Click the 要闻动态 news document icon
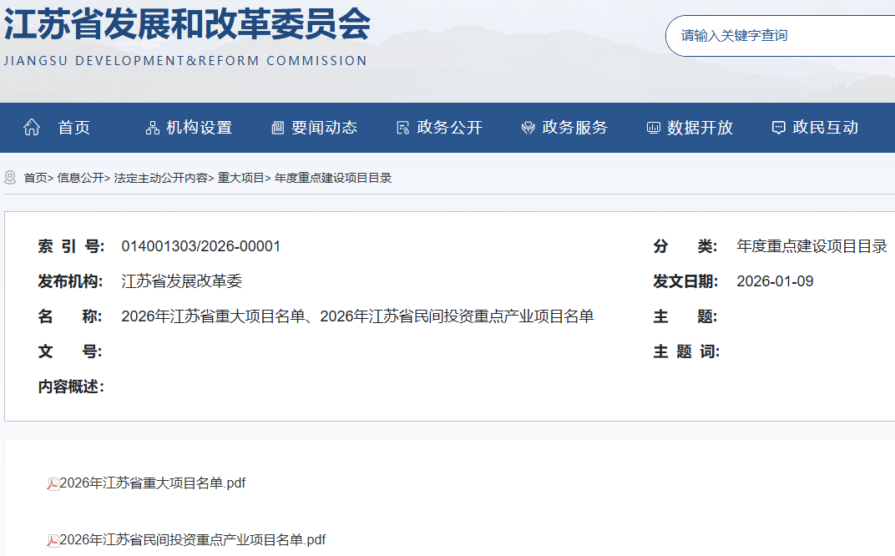The image size is (895, 556). coord(278,128)
